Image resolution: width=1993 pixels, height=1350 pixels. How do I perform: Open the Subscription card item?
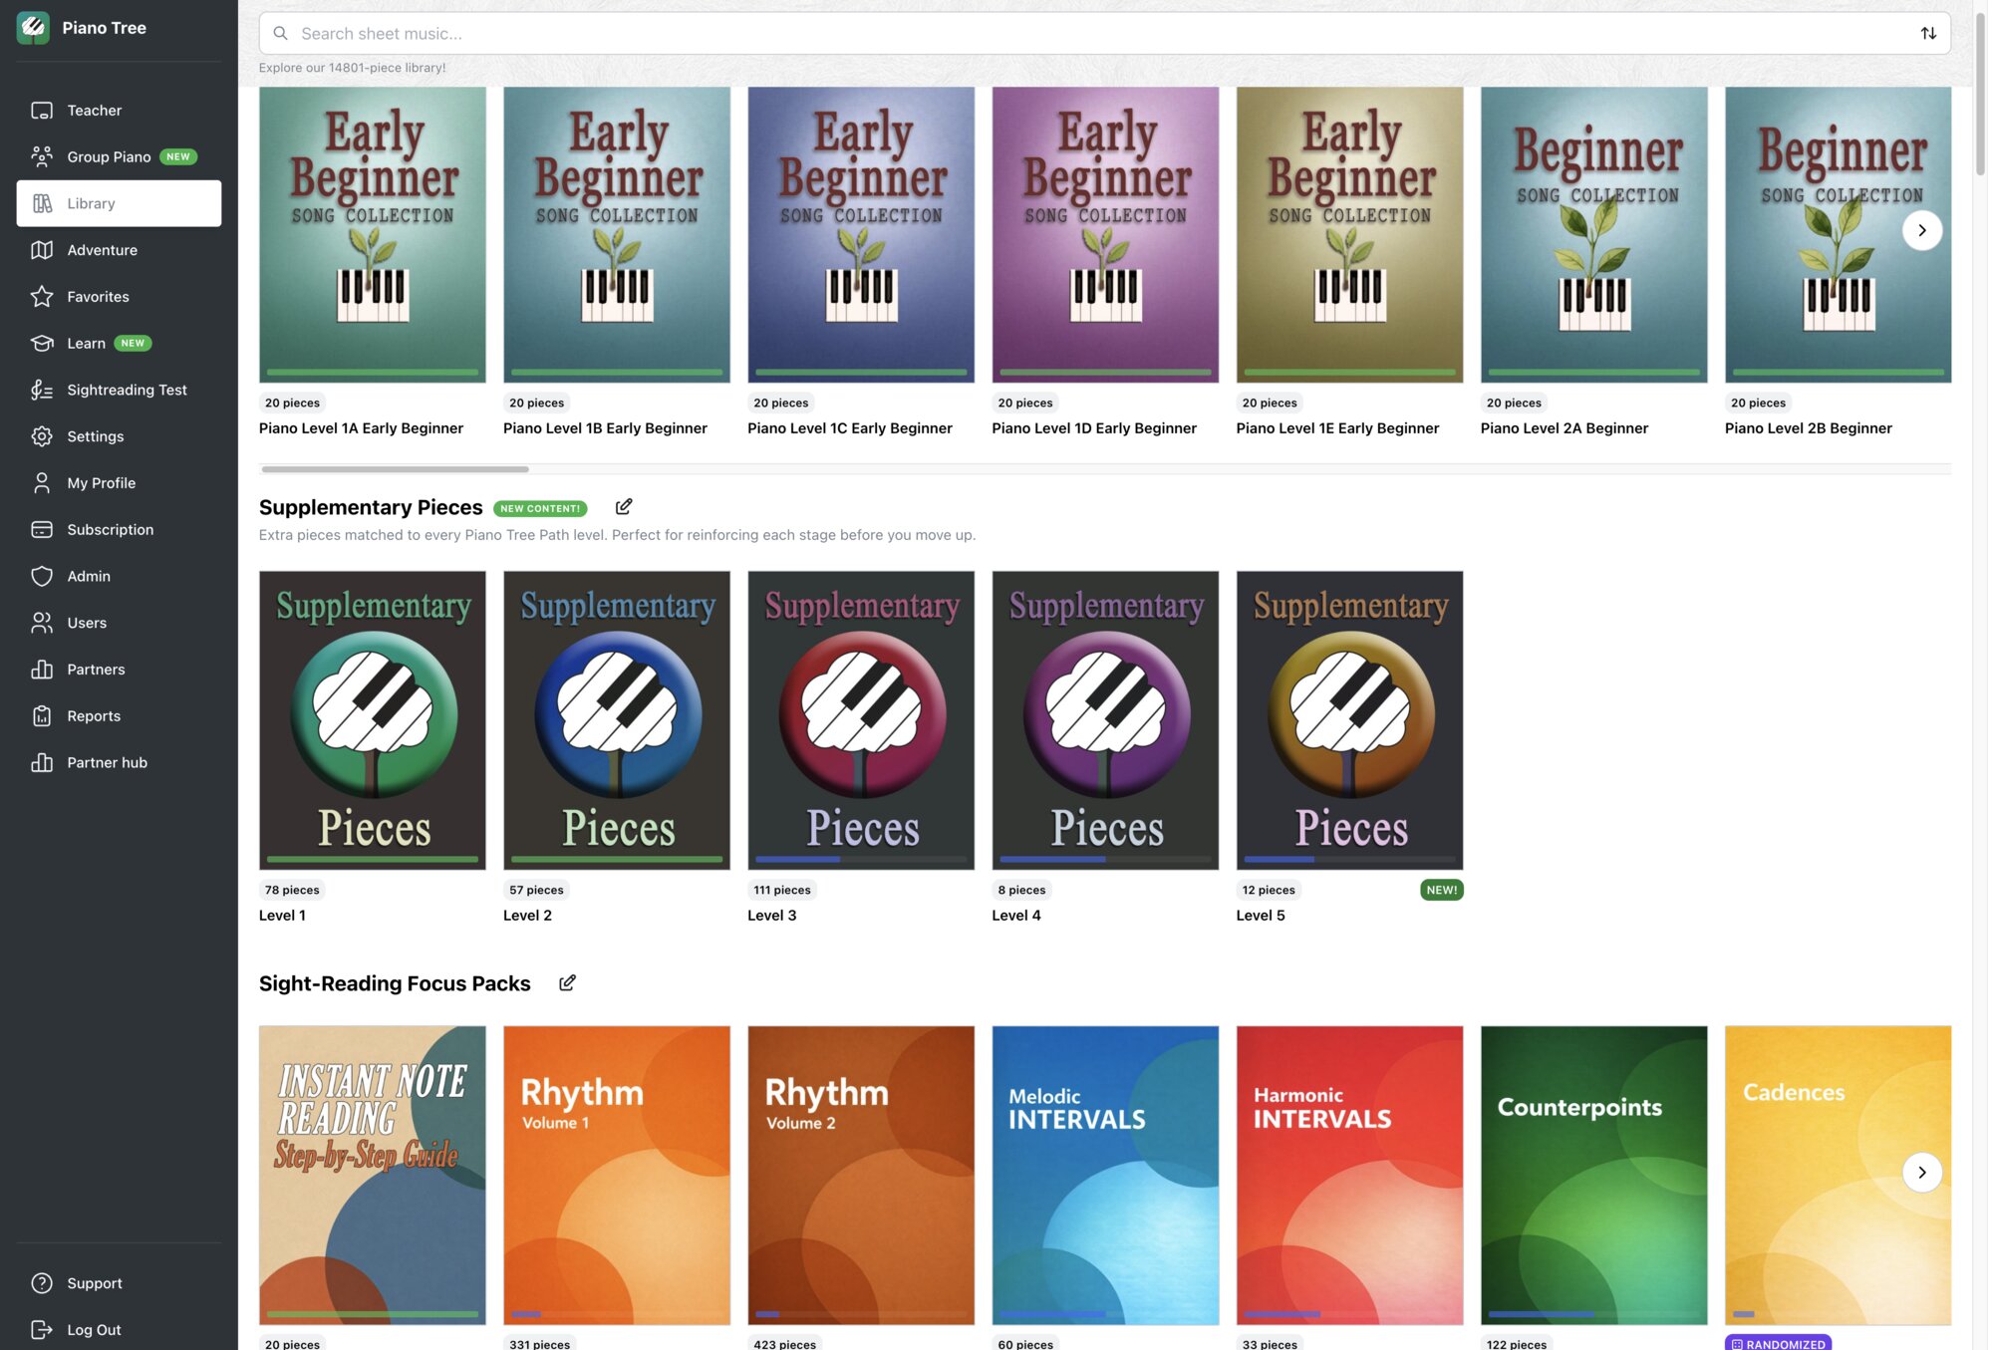(x=119, y=530)
